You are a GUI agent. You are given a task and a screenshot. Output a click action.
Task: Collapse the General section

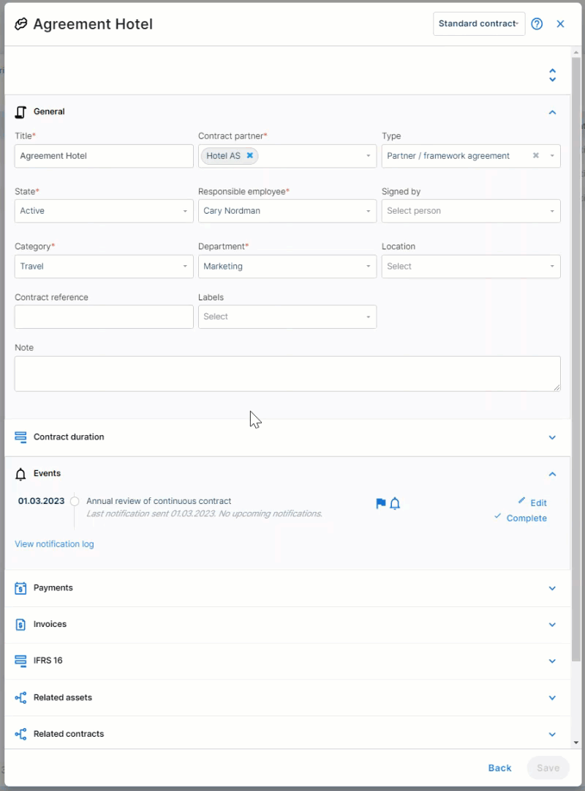click(x=552, y=112)
